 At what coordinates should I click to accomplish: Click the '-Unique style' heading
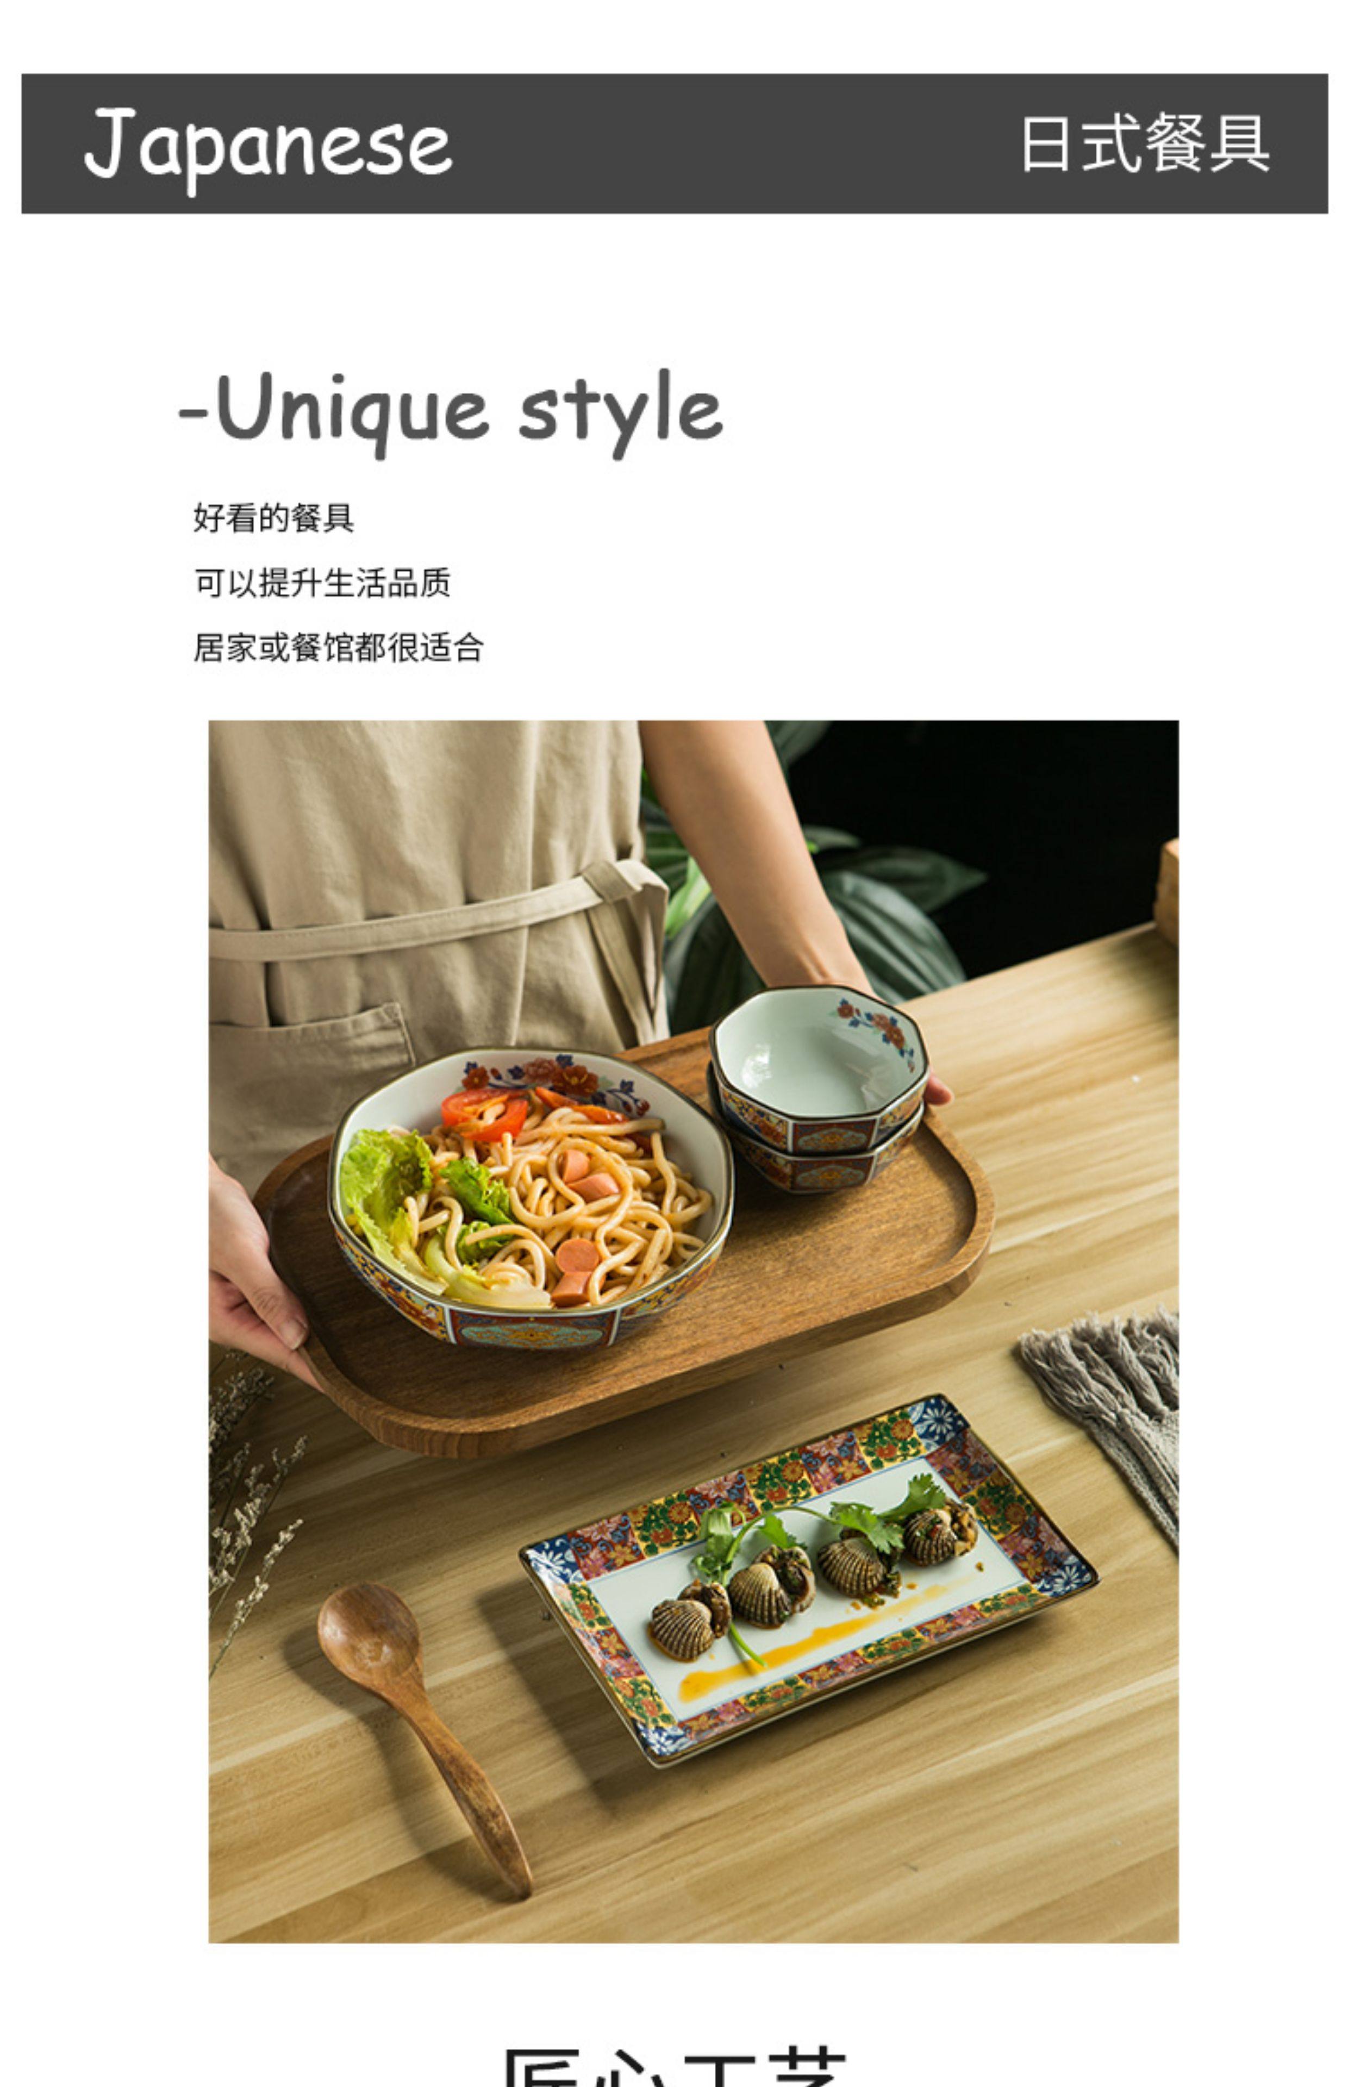(451, 412)
